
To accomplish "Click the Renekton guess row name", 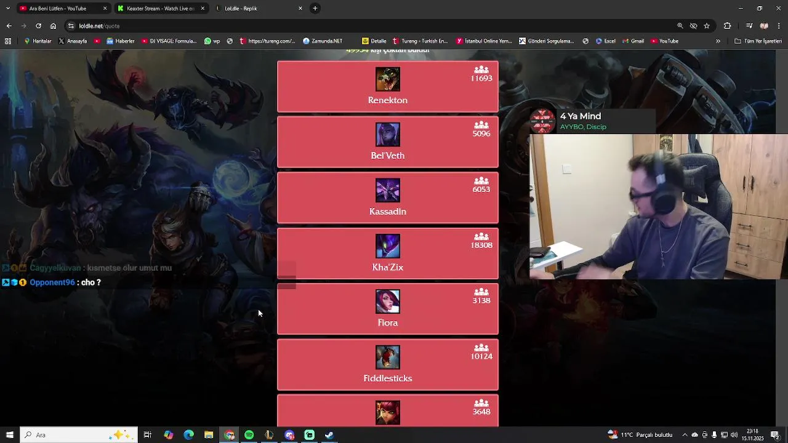I will (x=388, y=100).
